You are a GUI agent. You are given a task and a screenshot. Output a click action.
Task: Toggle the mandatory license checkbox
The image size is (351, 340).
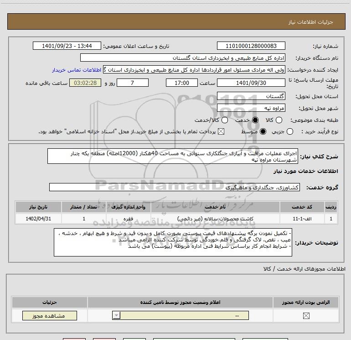(x=306, y=316)
